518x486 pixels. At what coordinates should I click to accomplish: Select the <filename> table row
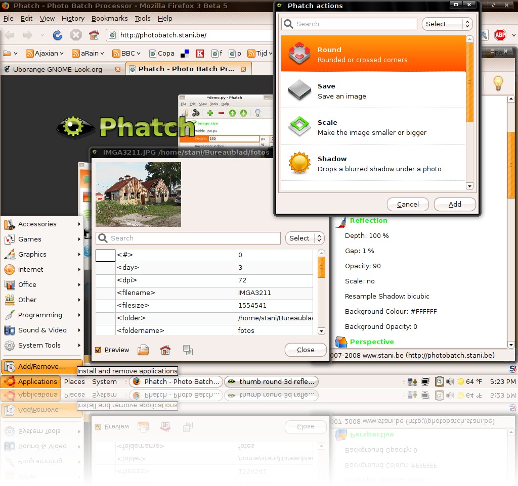click(204, 293)
